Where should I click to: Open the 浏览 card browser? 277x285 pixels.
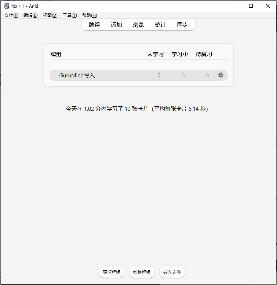(138, 25)
